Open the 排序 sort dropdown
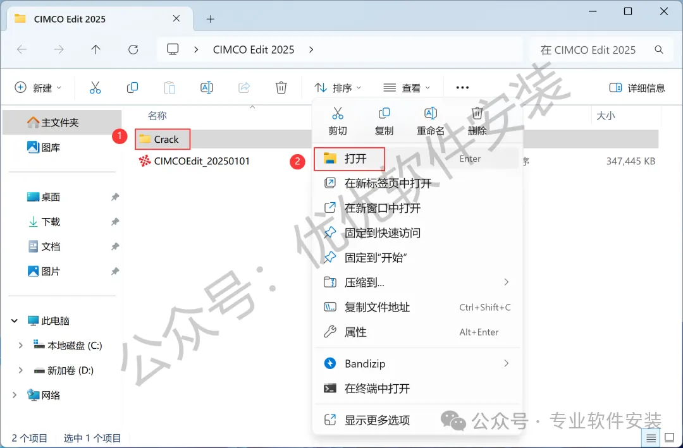The width and height of the screenshot is (683, 448). [x=338, y=87]
